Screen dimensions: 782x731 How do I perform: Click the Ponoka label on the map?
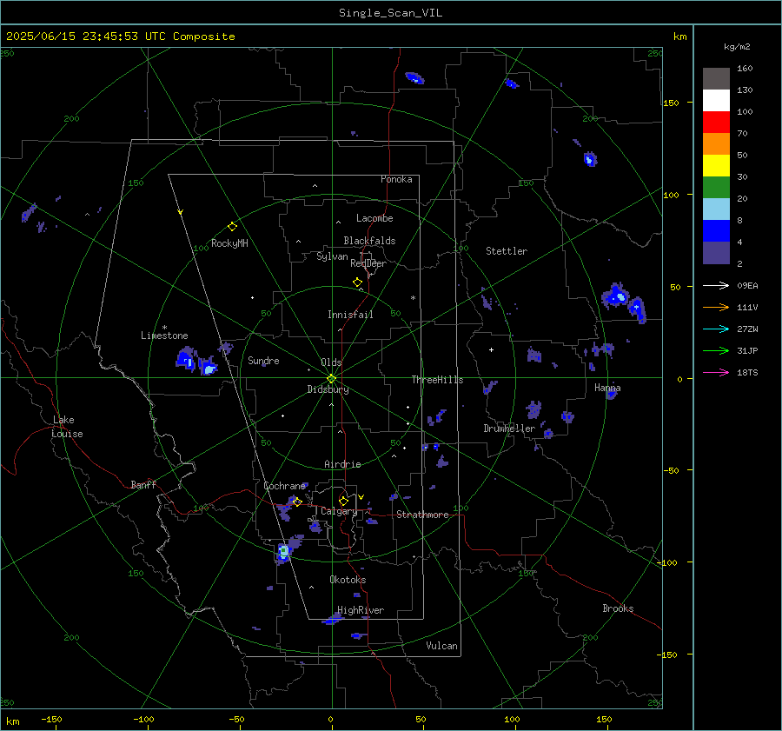point(396,179)
